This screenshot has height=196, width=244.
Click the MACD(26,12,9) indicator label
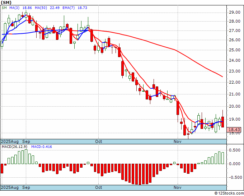point(14,147)
